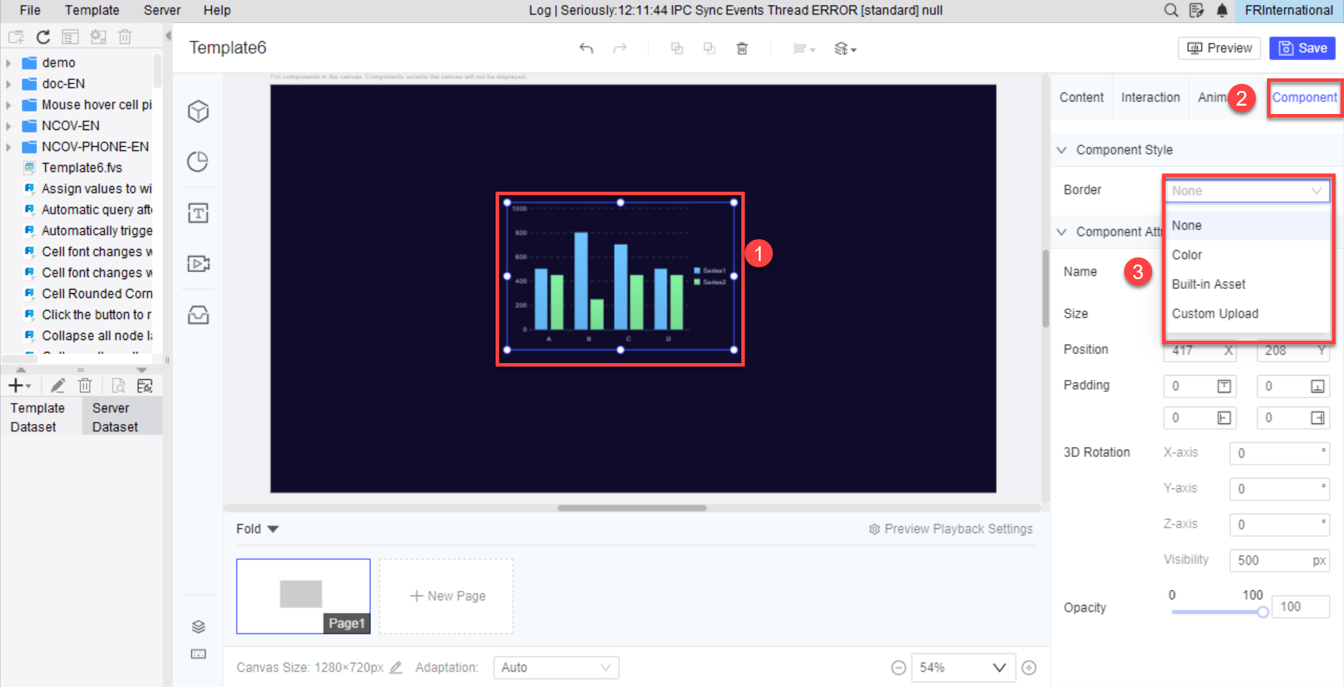Open the layers panel icon at bottom left

coord(198,626)
